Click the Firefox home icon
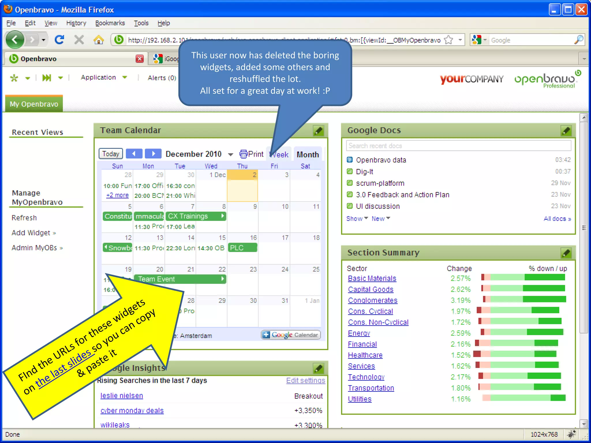Screen dimensions: 591x443 (99, 40)
